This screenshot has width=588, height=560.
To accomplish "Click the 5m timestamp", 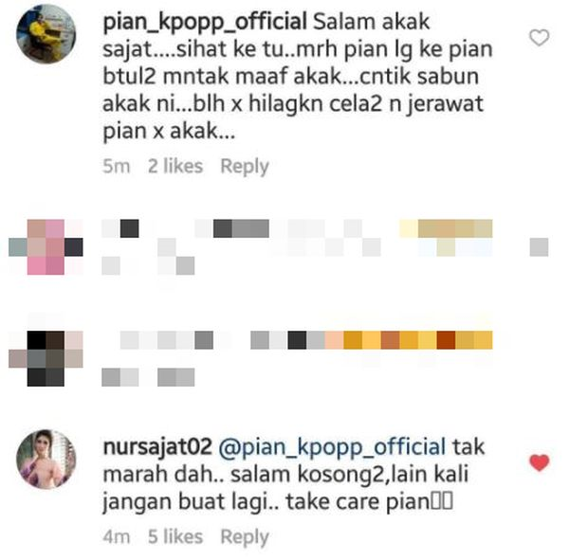I will (117, 167).
